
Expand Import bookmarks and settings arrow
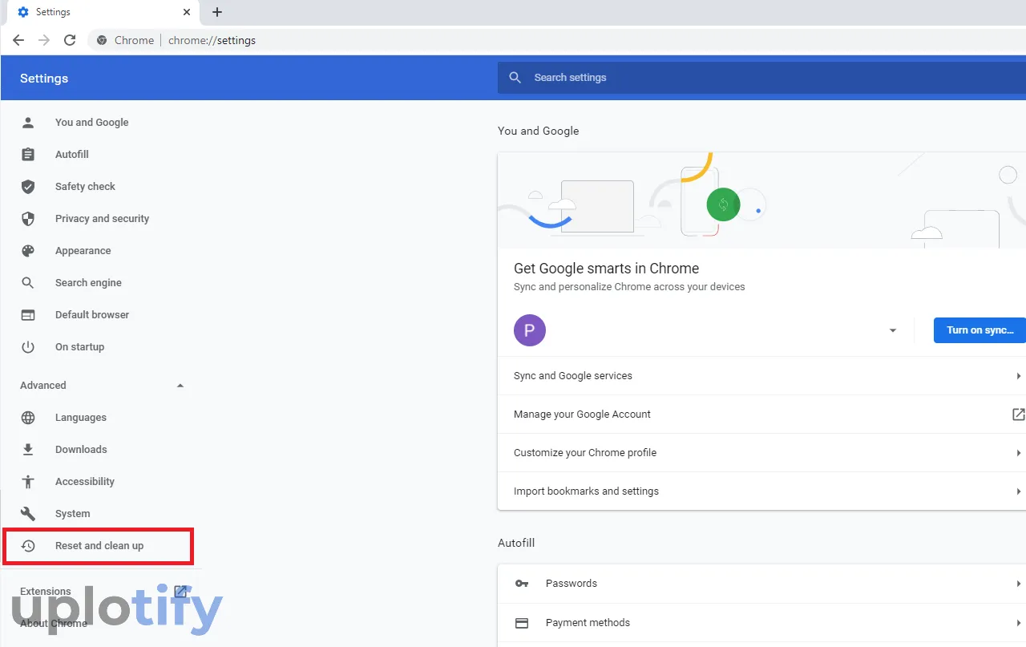point(1019,491)
